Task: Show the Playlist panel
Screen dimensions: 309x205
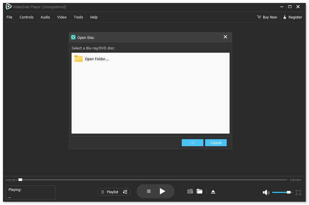Action: click(x=109, y=192)
